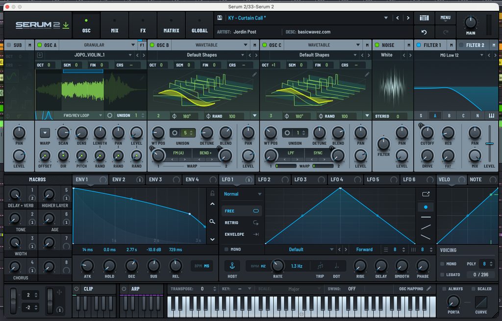Open the JOPO_VIOLIN_1 sample dropdown
502x321 pixels.
pyautogui.click(x=89, y=55)
